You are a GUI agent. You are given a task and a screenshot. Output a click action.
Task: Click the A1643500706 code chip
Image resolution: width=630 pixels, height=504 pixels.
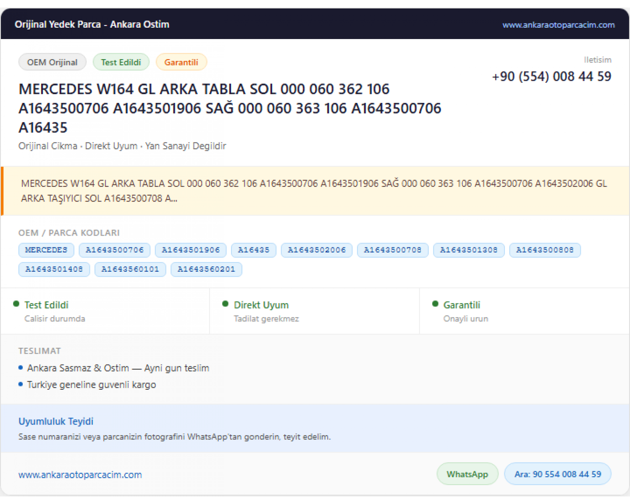[x=115, y=250]
